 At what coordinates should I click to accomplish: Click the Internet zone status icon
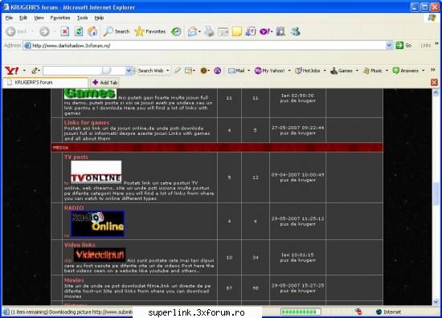coord(379,312)
